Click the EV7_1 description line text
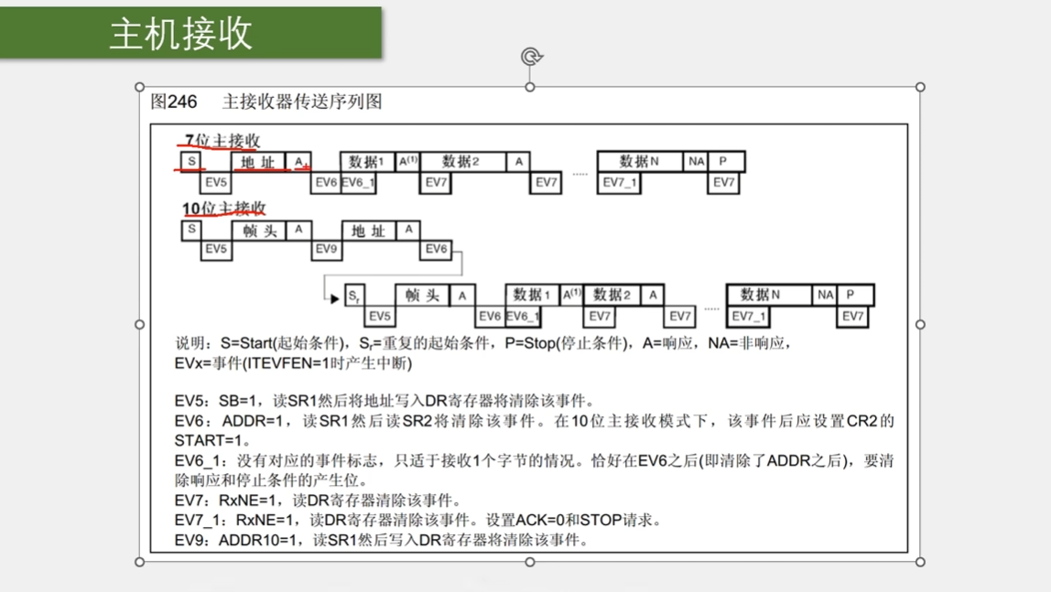The width and height of the screenshot is (1051, 592). pos(417,520)
